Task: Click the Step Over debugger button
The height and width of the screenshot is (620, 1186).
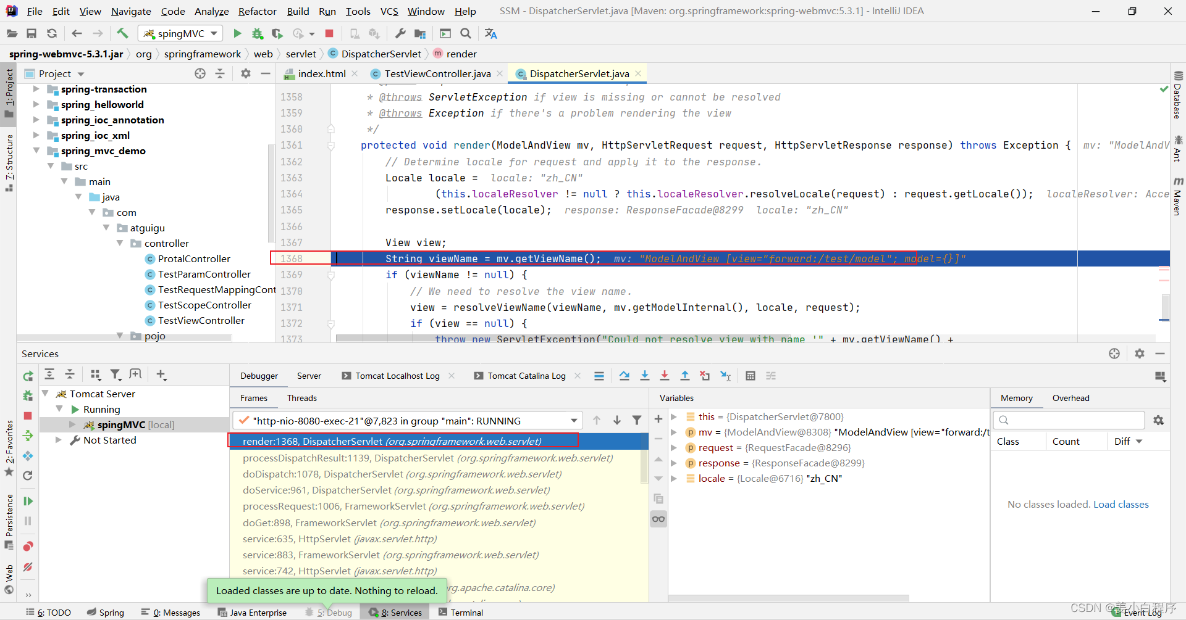Action: 625,376
